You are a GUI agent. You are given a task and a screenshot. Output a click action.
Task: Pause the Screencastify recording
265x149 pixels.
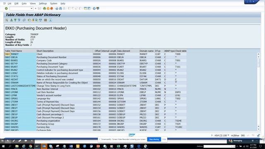point(2,141)
